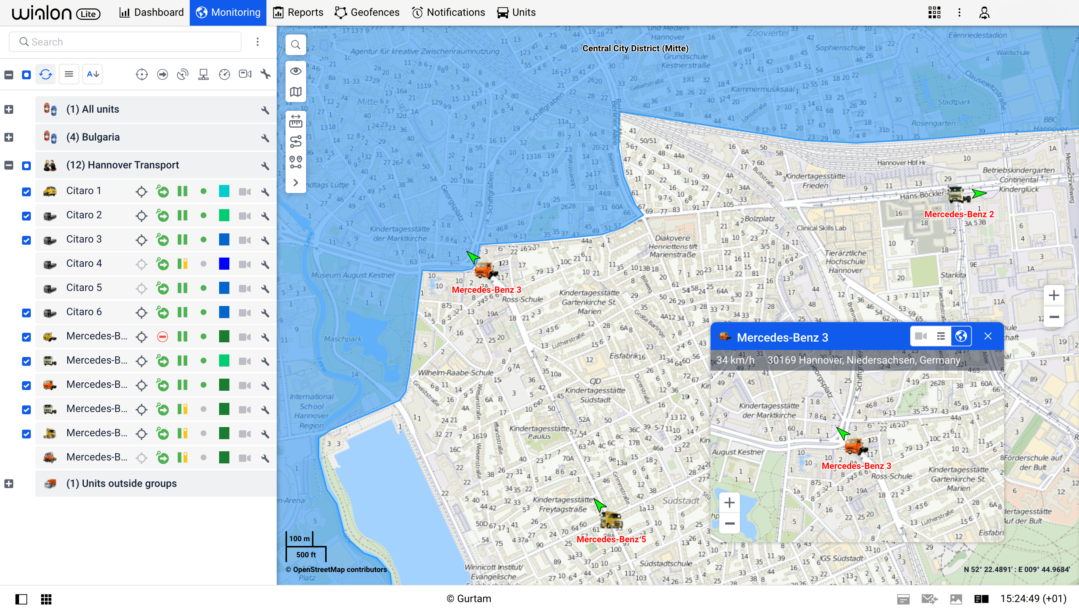Toggle the Hannover Transport group checkbox
The image size is (1079, 612).
(26, 165)
